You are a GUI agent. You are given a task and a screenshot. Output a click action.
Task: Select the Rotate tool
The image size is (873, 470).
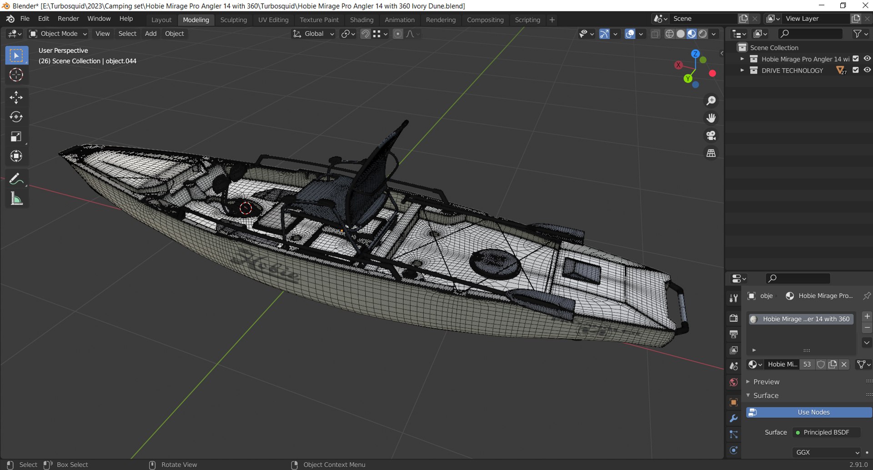(16, 117)
